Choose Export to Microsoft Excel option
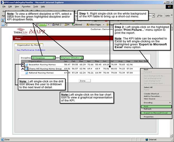The width and height of the screenshot is (174, 142). 156,113
